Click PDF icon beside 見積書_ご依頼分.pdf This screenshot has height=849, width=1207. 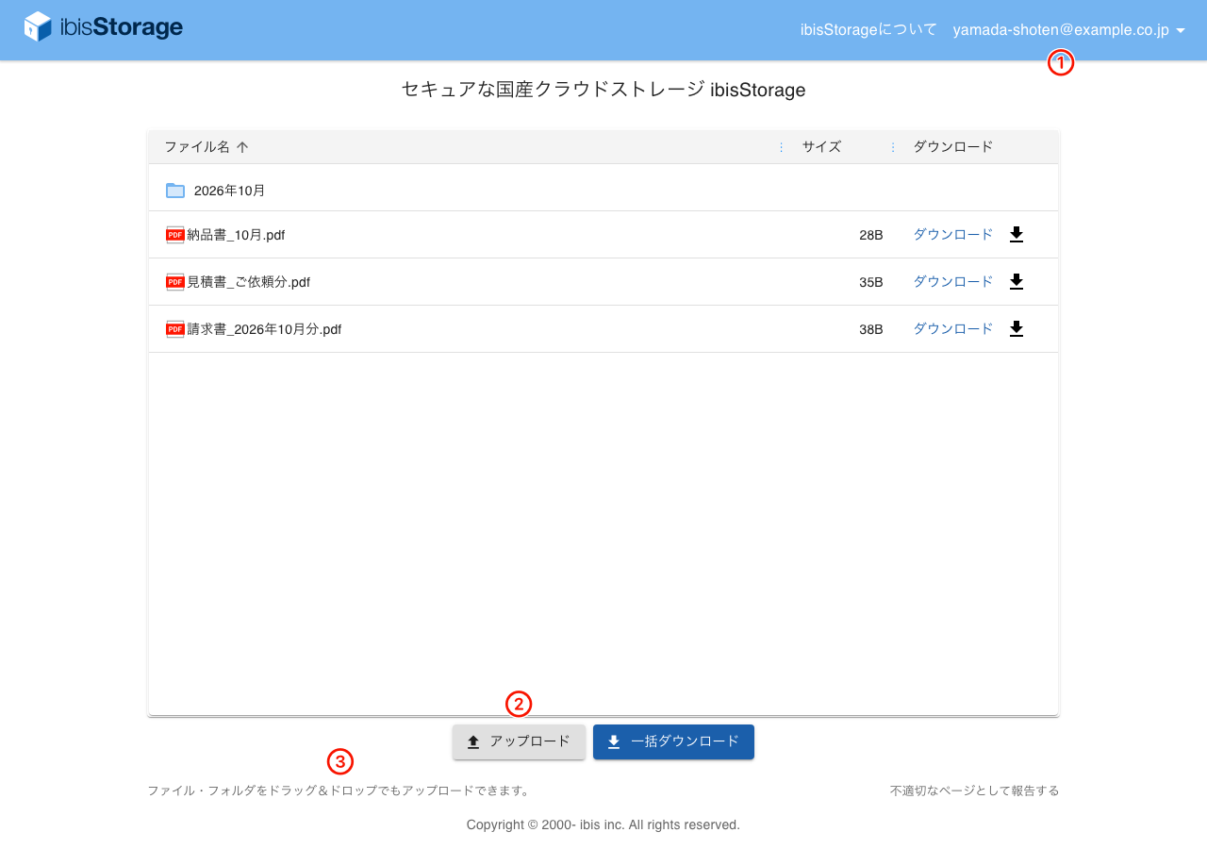point(175,282)
